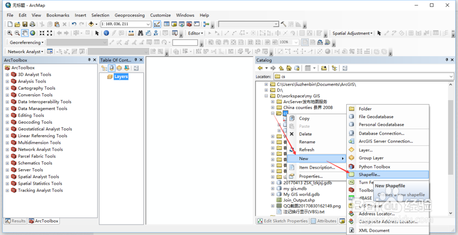Expand Spatial Analyst Tools toolbox
This screenshot has width=458, height=235.
click(x=7, y=177)
